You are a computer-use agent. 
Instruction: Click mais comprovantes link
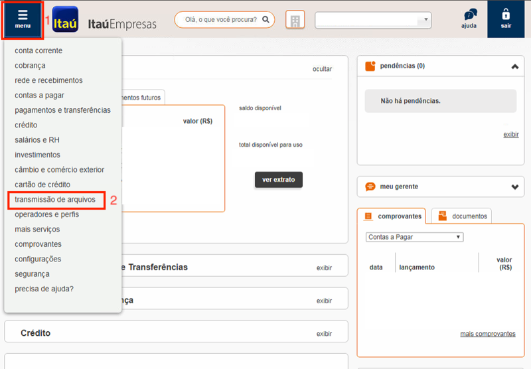488,334
